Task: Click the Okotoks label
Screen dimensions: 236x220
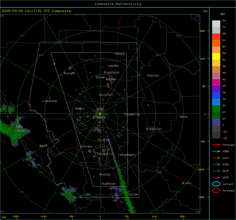Action: tap(105, 174)
